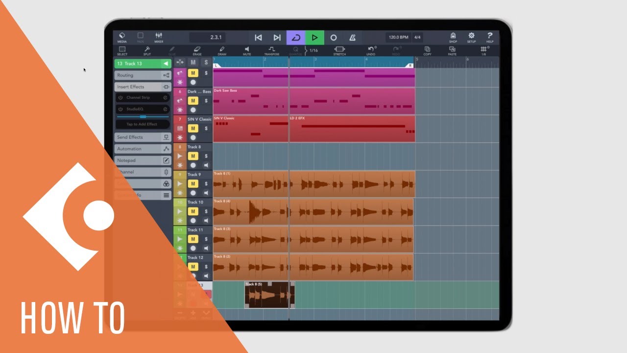This screenshot has width=627, height=353.
Task: Expand the Notepad section
Action: tap(143, 160)
